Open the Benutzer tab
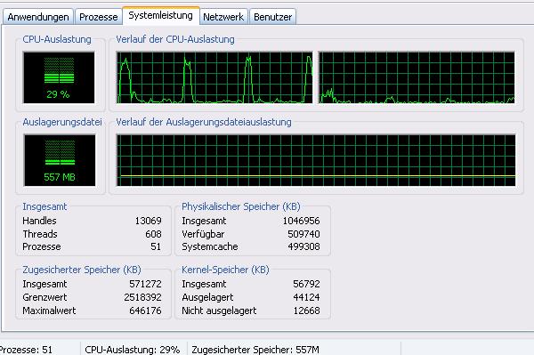The height and width of the screenshot is (355, 534). coord(273,17)
